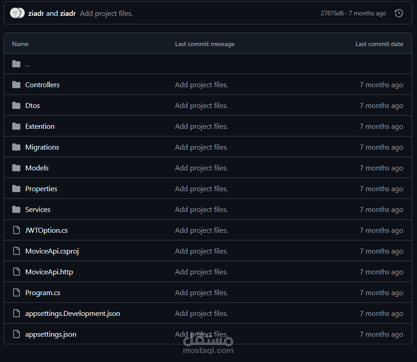Open commit hash 27876d6
This screenshot has width=417, height=362.
[332, 13]
